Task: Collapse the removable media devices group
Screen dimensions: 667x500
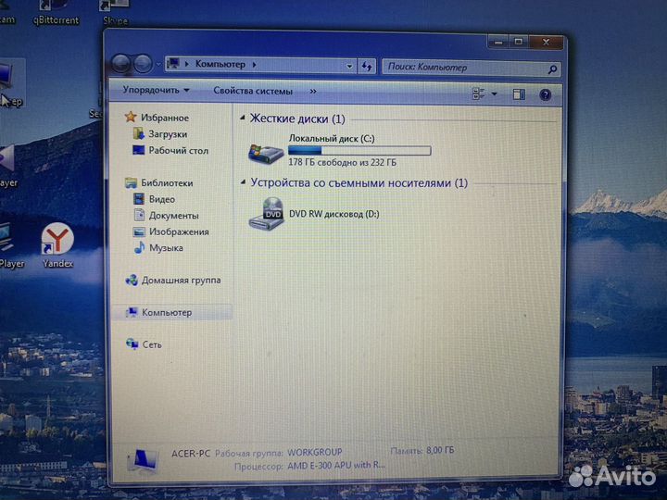Action: point(244,183)
